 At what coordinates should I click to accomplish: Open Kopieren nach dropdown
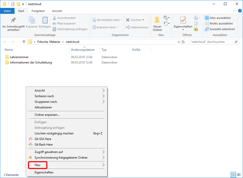click(105, 27)
